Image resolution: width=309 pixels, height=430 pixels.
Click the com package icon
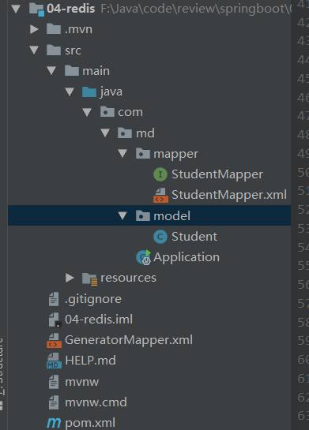click(107, 112)
